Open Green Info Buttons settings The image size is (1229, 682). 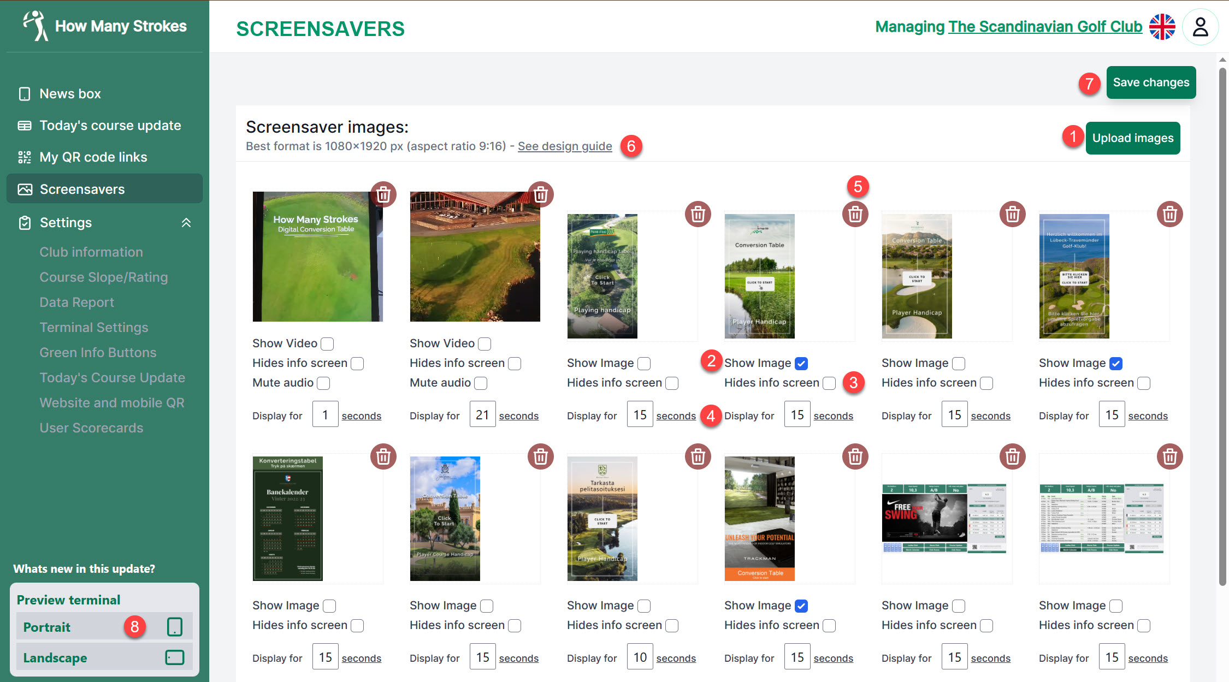(x=98, y=353)
